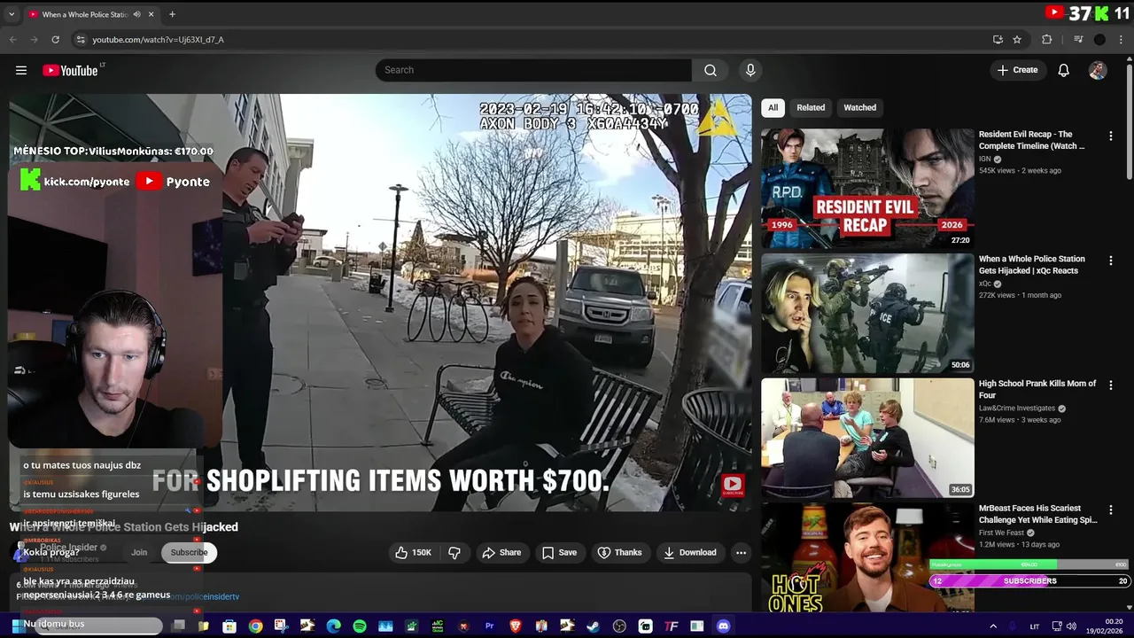Open more actions ellipsis under the video
1134x638 pixels.
[x=741, y=552]
